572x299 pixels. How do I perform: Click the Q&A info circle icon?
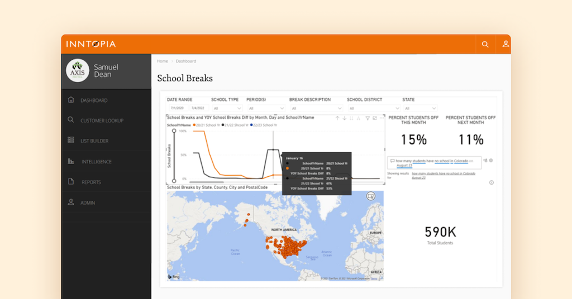(491, 182)
